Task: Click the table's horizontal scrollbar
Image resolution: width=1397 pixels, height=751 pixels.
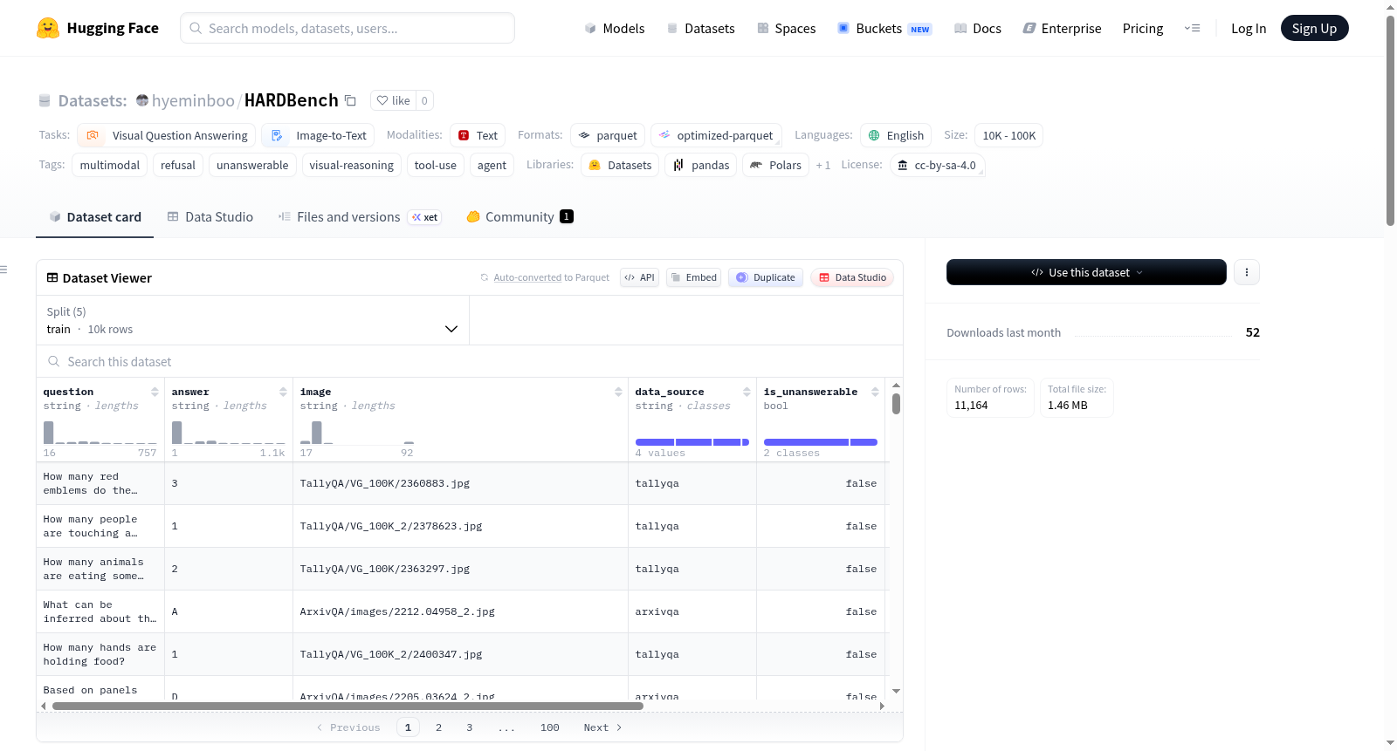Action: pos(348,706)
